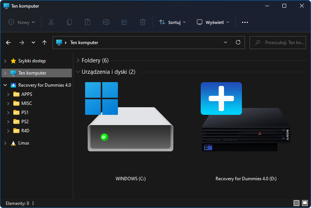The height and width of the screenshot is (208, 311).
Task: Minimize the Ten komputer window
Action: 267,6
